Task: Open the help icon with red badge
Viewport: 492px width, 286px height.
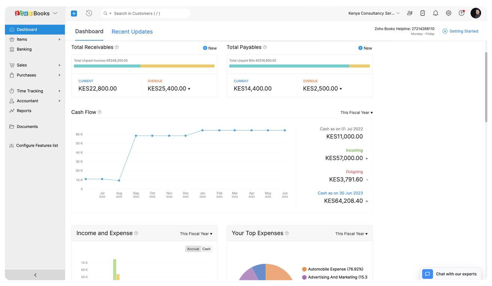Action: pos(461,13)
